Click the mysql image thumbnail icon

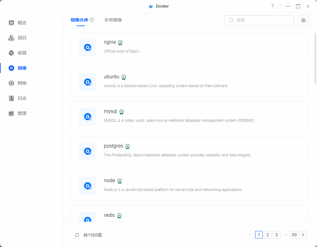(87, 117)
